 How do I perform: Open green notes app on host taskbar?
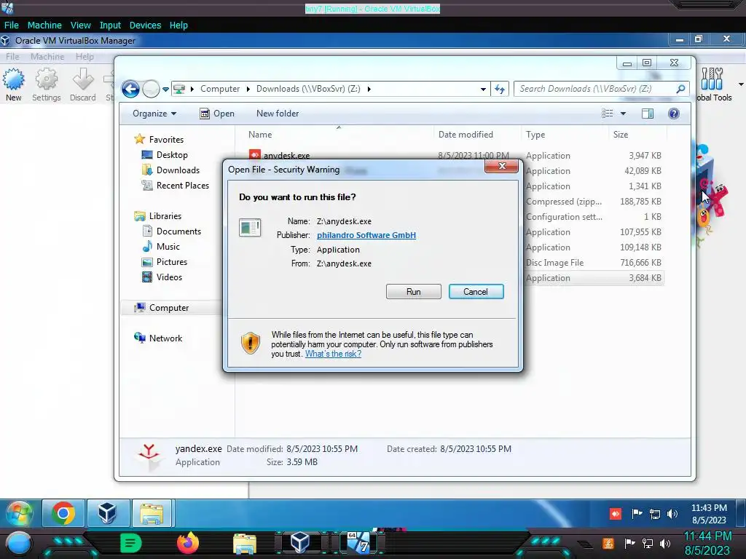tap(131, 543)
